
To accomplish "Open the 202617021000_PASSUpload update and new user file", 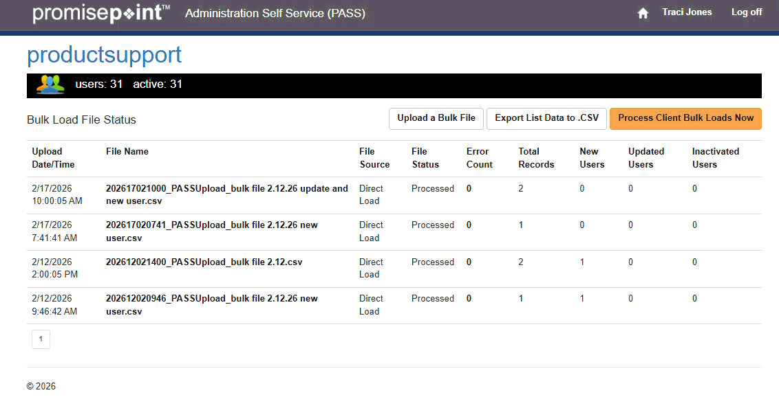I will point(226,195).
